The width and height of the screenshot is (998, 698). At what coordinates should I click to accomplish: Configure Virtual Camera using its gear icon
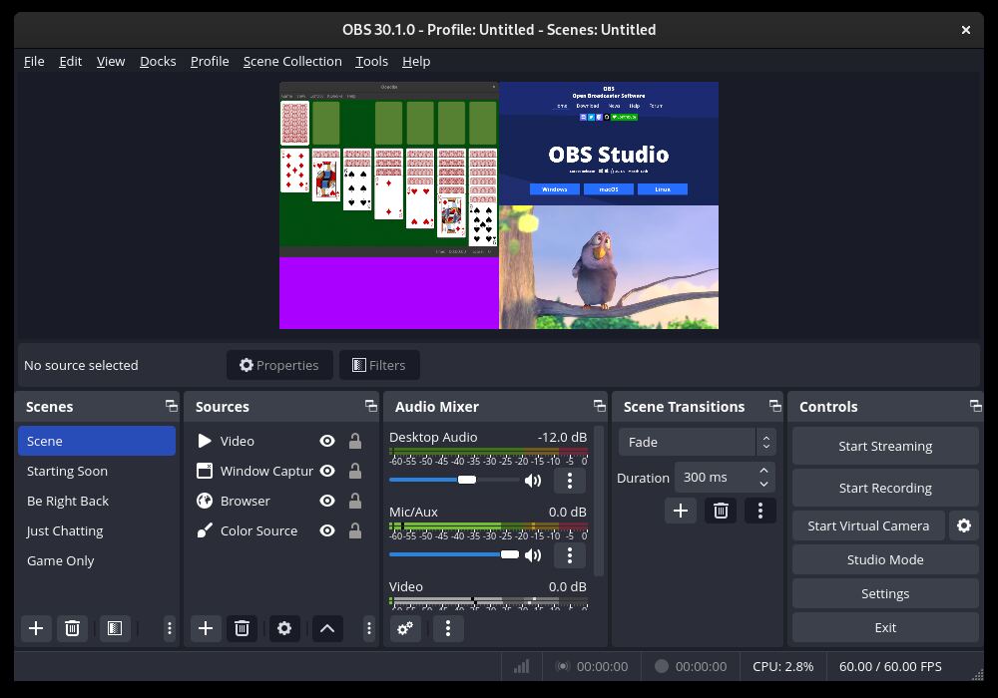pyautogui.click(x=964, y=524)
